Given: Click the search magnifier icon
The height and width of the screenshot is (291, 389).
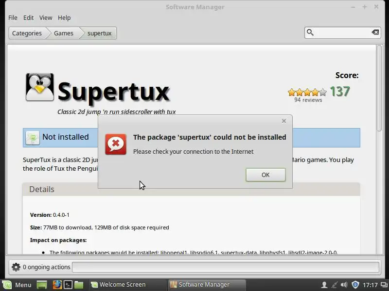Looking at the screenshot, I should tap(310, 32).
